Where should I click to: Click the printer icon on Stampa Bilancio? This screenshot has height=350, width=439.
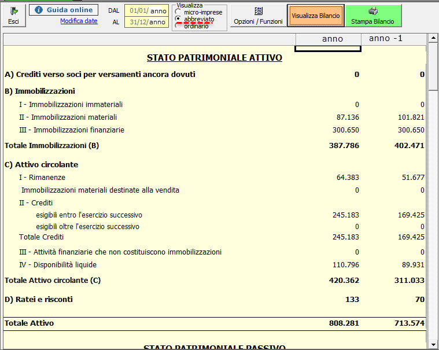click(373, 11)
